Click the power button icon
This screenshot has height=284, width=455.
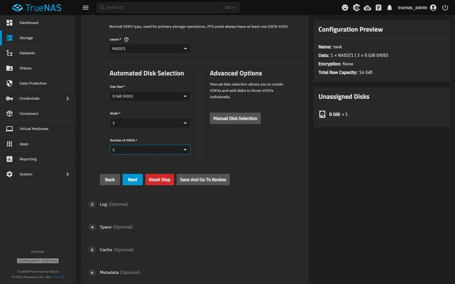(445, 8)
